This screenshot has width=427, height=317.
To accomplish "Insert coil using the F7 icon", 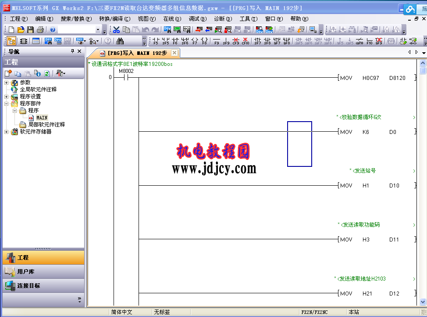I will [195, 41].
